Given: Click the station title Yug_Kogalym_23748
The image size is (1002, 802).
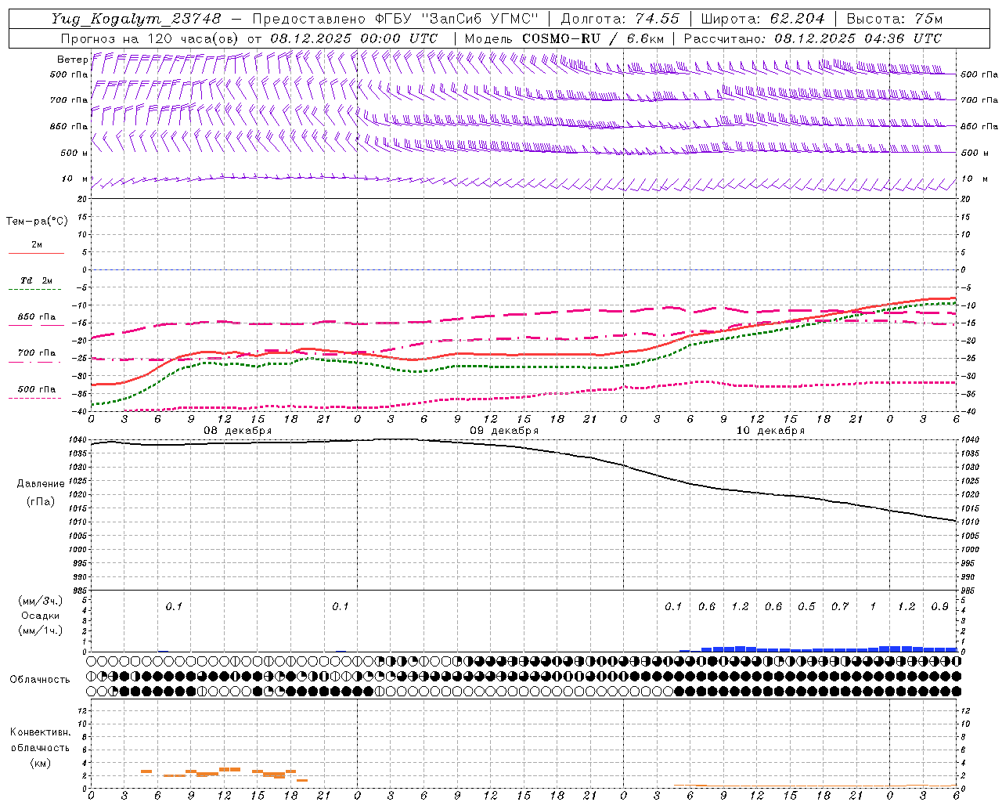Looking at the screenshot, I should [136, 18].
